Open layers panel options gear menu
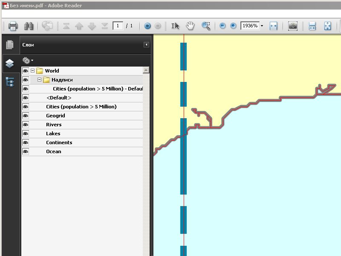Image resolution: width=341 pixels, height=256 pixels. tap(28, 61)
